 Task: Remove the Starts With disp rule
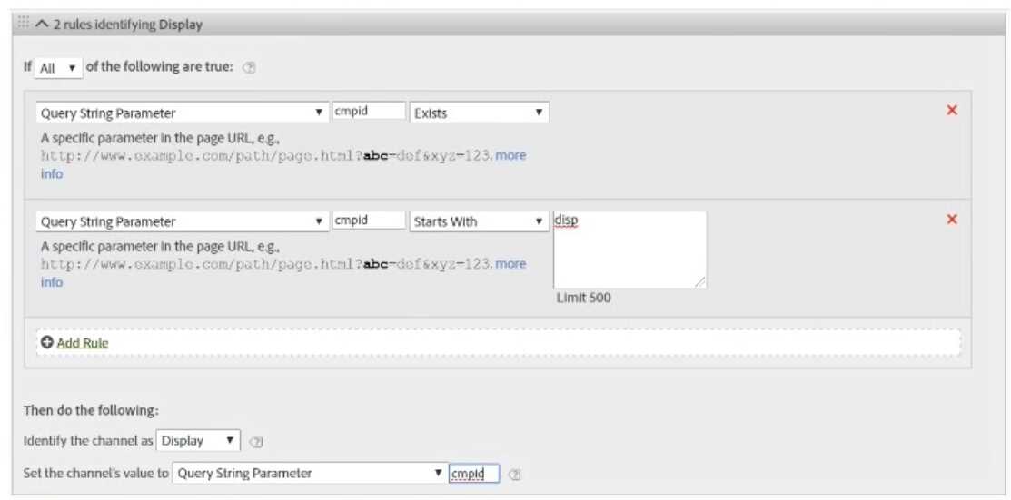click(x=952, y=219)
